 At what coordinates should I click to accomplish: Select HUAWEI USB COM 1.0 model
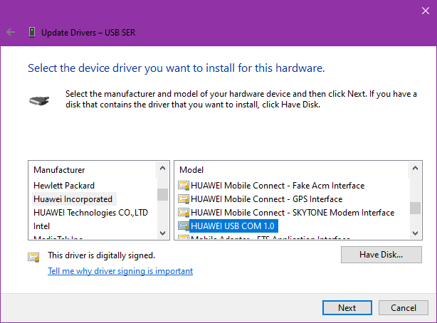(x=233, y=226)
